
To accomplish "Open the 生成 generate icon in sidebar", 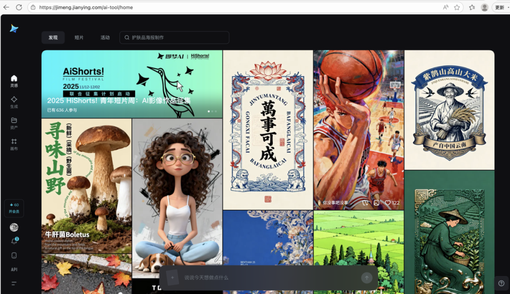I will tap(14, 102).
